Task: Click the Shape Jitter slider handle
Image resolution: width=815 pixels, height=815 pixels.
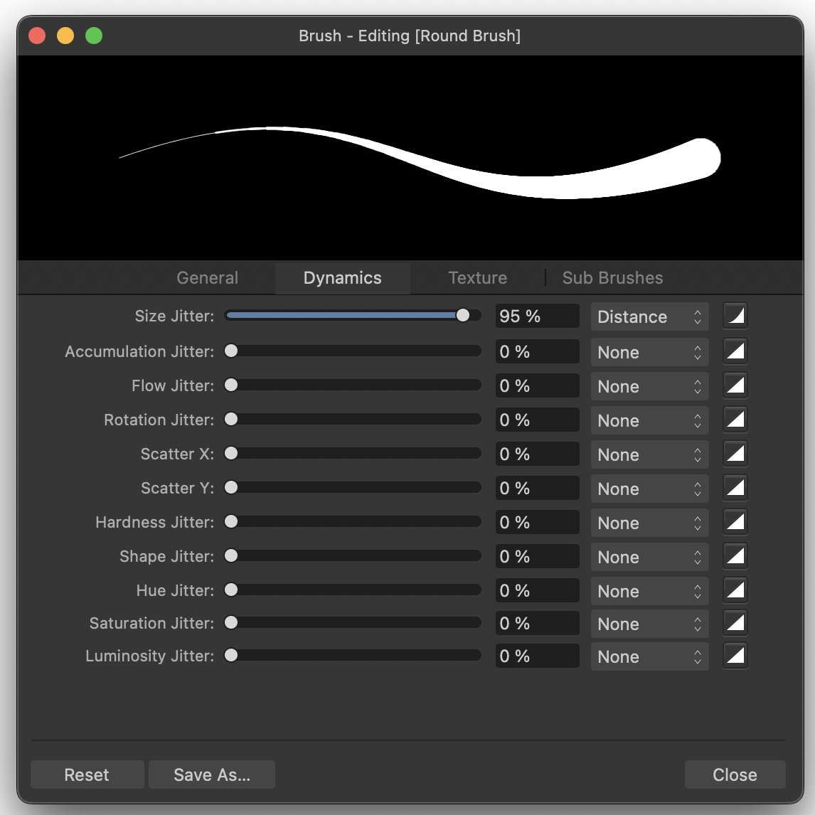Action: 231,555
